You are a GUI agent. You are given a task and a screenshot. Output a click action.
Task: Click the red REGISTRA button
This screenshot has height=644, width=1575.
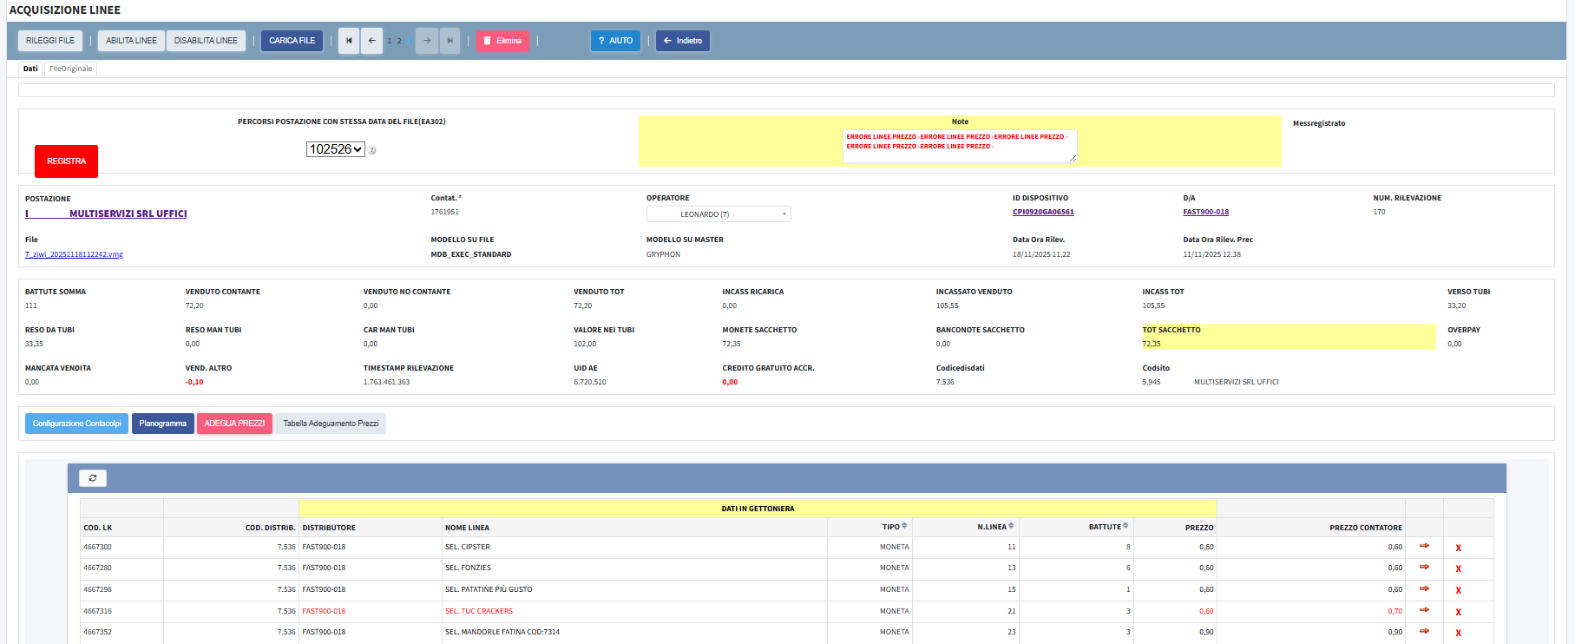(x=66, y=161)
